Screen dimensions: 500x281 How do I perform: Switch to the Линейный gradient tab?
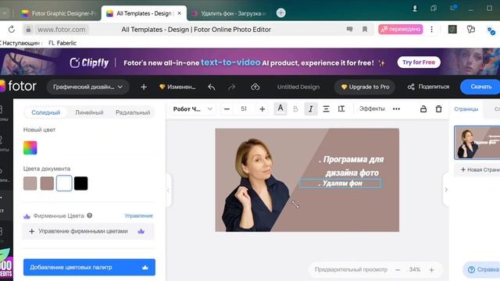(89, 112)
